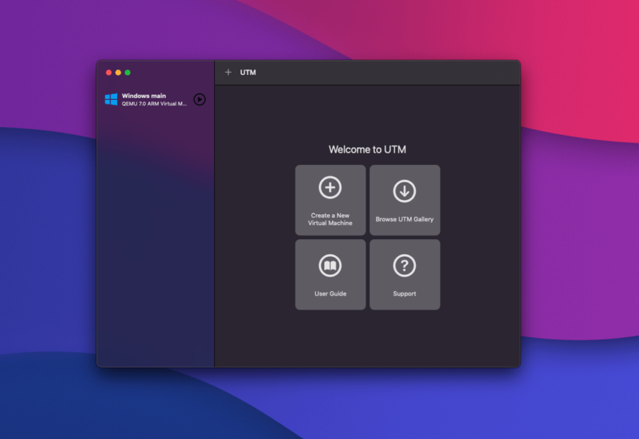Click the UTM title in the toolbar
Screen dimensions: 639x439
[247, 72]
